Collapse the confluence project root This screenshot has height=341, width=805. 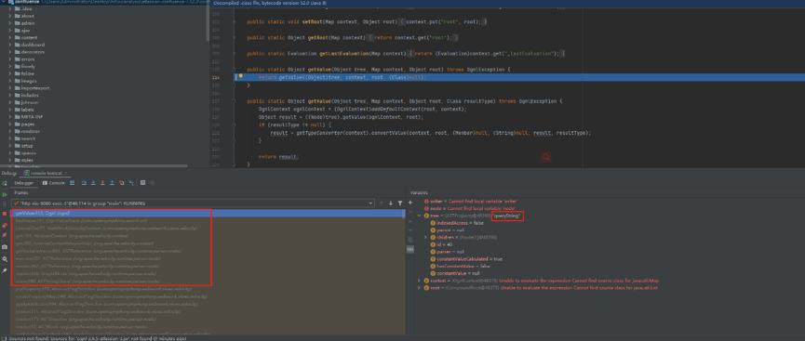pos(4,2)
